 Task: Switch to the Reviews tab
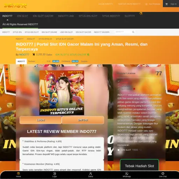[x=31, y=61]
